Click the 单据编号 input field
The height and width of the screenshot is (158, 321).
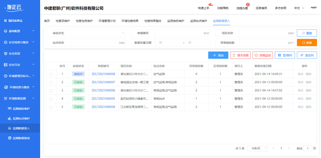coord(182,33)
